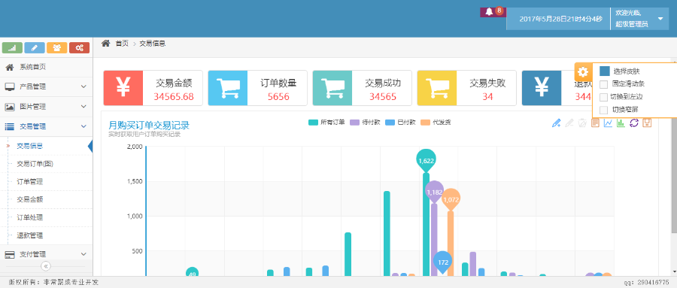
Task: Click the 34 failed transactions value
Action: (x=487, y=97)
